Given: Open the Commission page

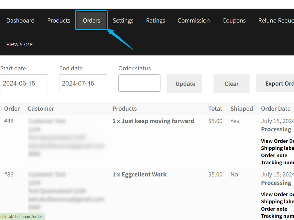Looking at the screenshot, I should point(193,21).
